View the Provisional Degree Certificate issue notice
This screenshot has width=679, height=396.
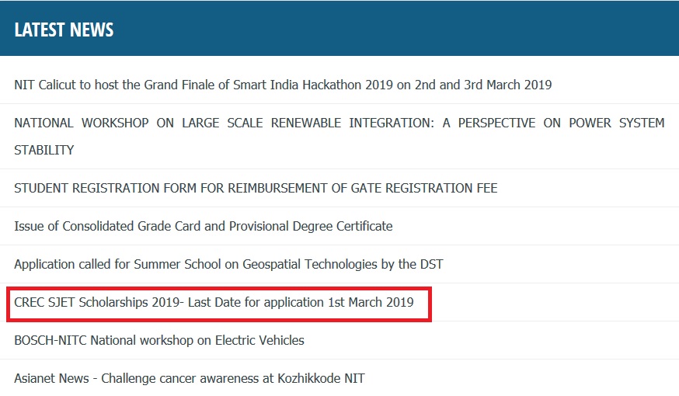coord(203,226)
